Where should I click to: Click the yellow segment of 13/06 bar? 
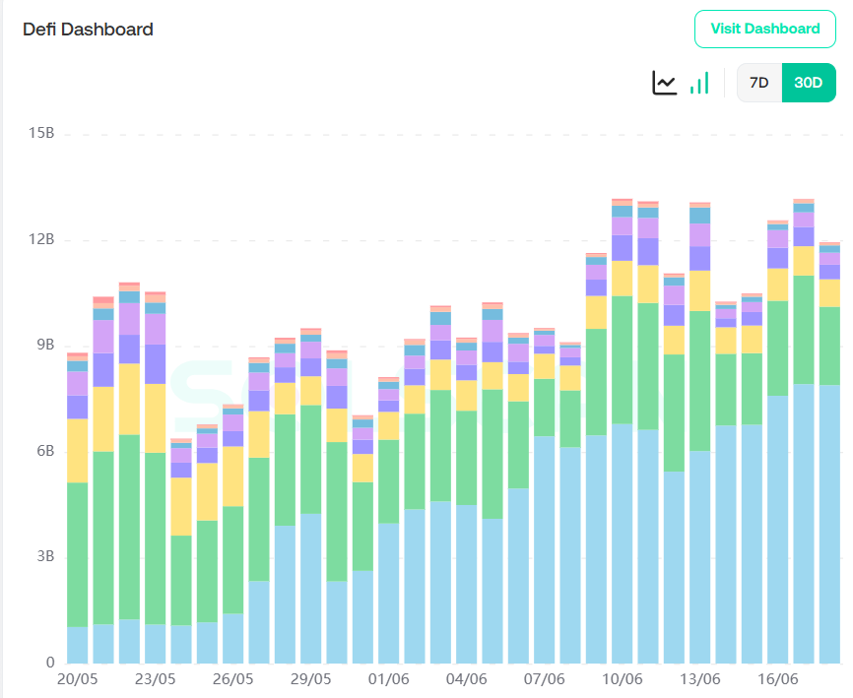click(x=700, y=290)
